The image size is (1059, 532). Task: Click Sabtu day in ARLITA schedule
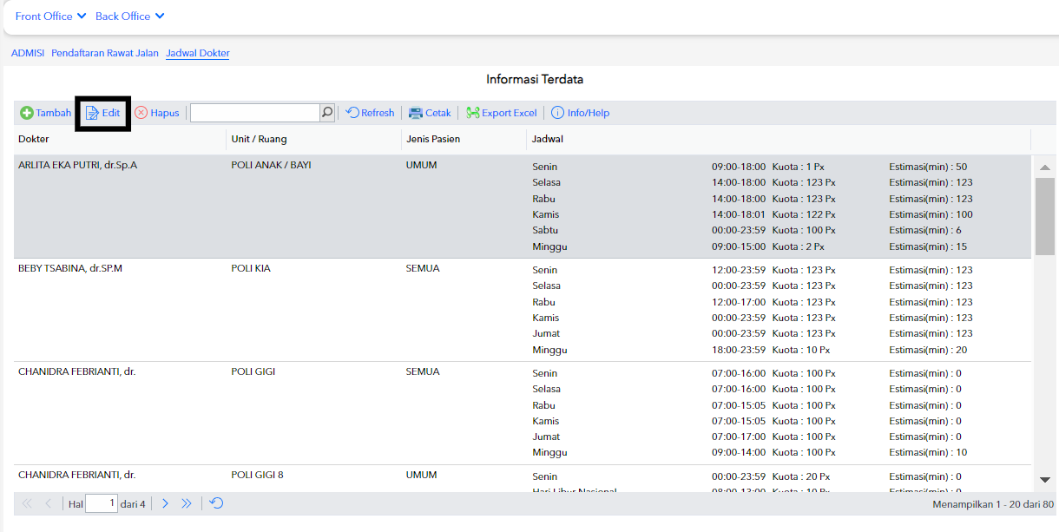(x=545, y=230)
